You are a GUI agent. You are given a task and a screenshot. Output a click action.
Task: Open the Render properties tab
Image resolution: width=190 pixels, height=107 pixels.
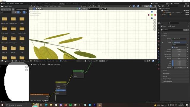[159, 30]
